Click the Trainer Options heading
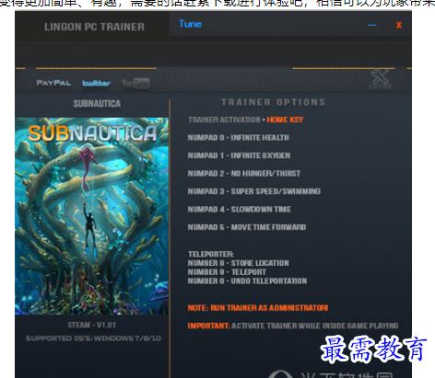 (x=273, y=102)
